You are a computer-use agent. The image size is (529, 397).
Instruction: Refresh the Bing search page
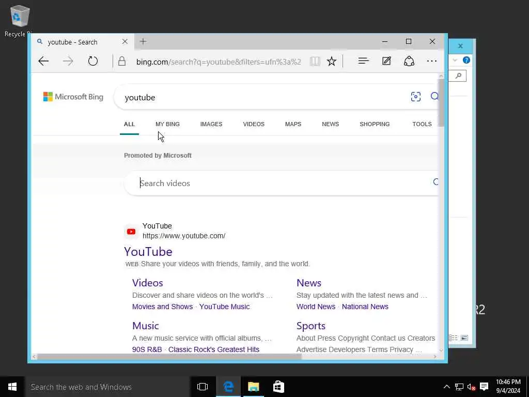[x=93, y=62]
